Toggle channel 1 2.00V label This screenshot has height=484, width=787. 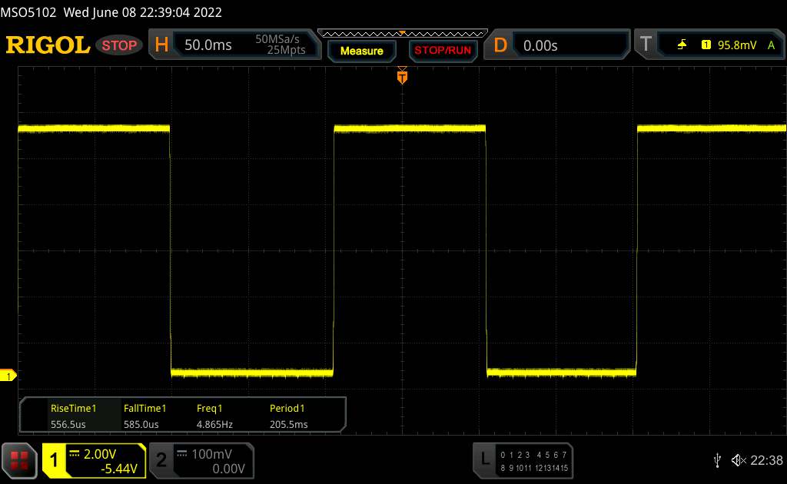[x=100, y=454]
